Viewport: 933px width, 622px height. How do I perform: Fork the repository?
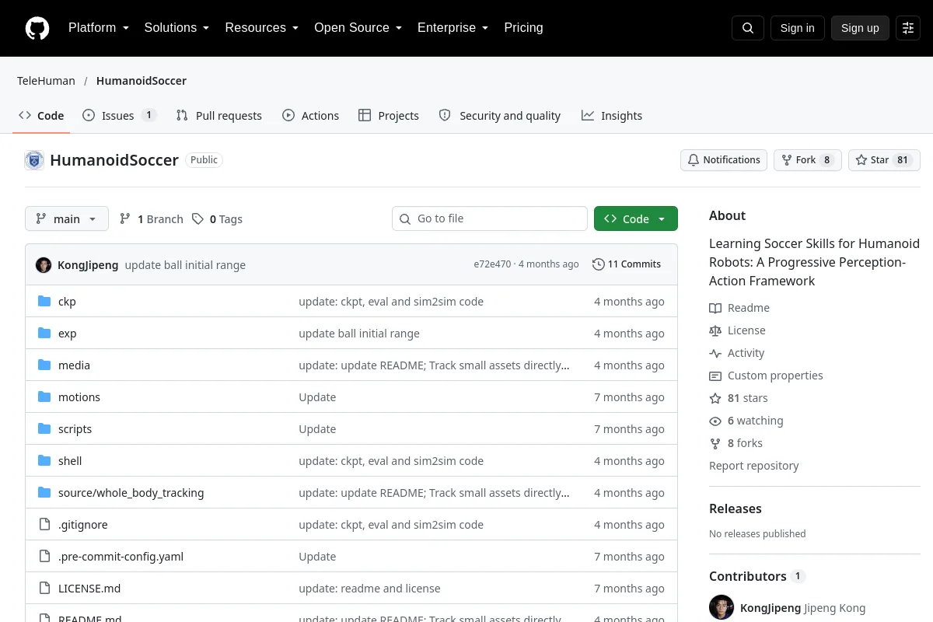pyautogui.click(x=807, y=160)
